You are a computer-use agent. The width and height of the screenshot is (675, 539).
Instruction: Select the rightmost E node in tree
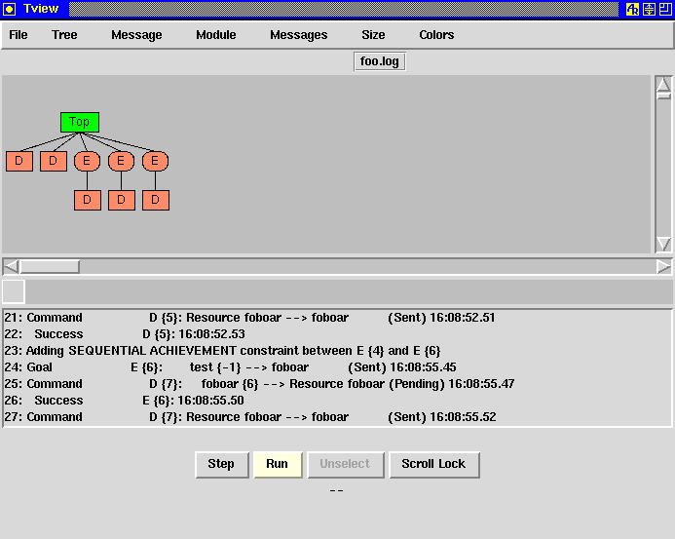click(155, 161)
